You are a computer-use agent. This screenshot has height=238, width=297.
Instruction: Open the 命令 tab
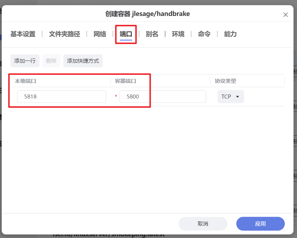point(204,34)
